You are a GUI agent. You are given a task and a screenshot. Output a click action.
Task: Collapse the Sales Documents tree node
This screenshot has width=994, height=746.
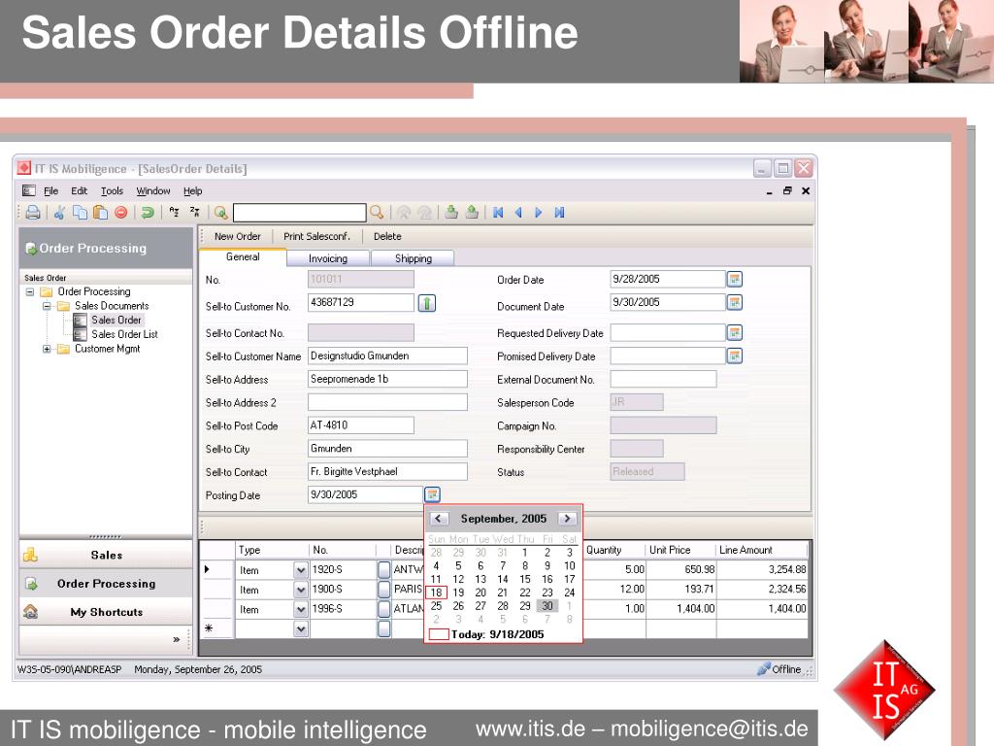point(47,306)
